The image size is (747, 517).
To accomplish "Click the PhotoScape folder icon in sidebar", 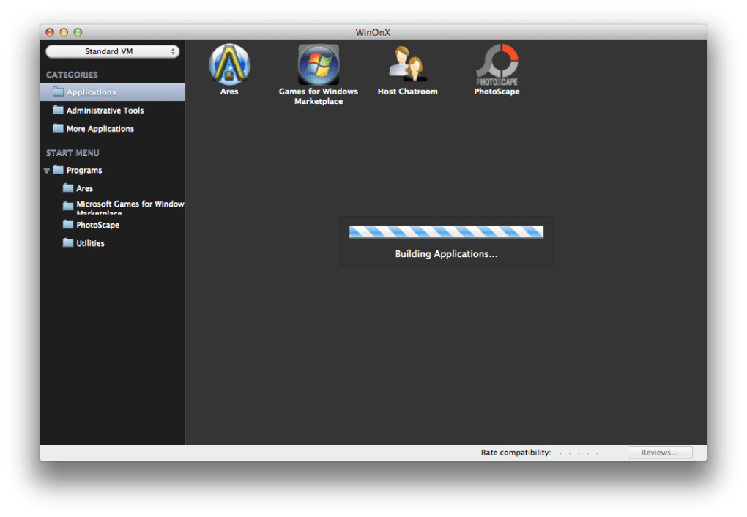I will click(x=68, y=224).
